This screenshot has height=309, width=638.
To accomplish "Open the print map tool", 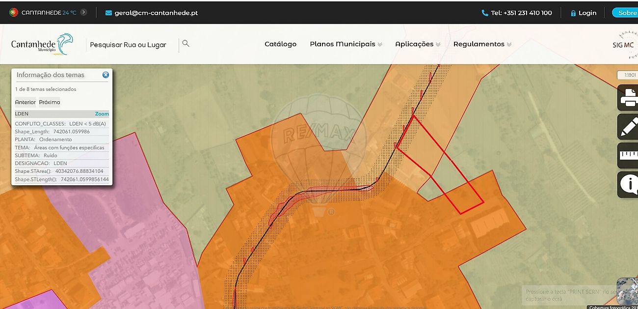I will [629, 98].
